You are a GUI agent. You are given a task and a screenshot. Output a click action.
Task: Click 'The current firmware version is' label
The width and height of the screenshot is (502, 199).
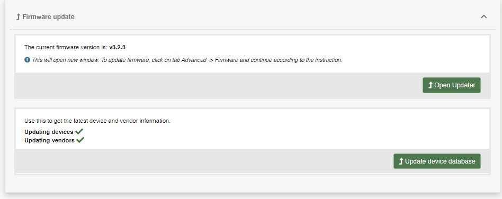tap(66, 47)
